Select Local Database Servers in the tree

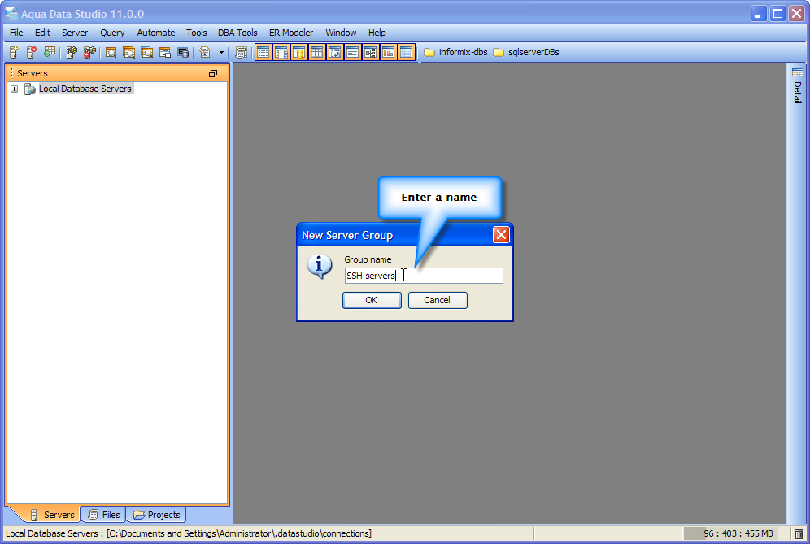[x=85, y=89]
